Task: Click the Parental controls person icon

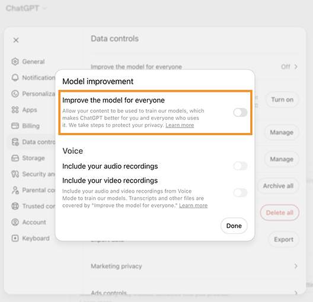Action: pyautogui.click(x=15, y=190)
